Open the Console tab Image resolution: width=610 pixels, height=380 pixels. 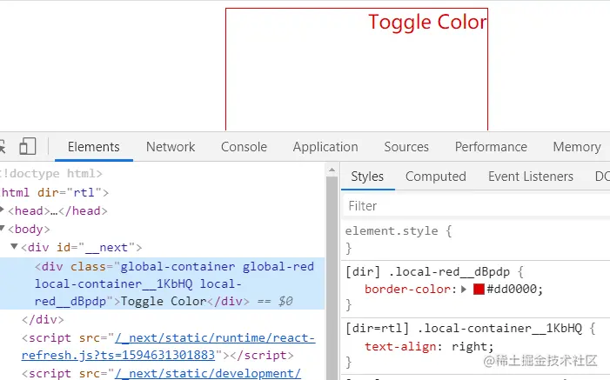pos(244,147)
